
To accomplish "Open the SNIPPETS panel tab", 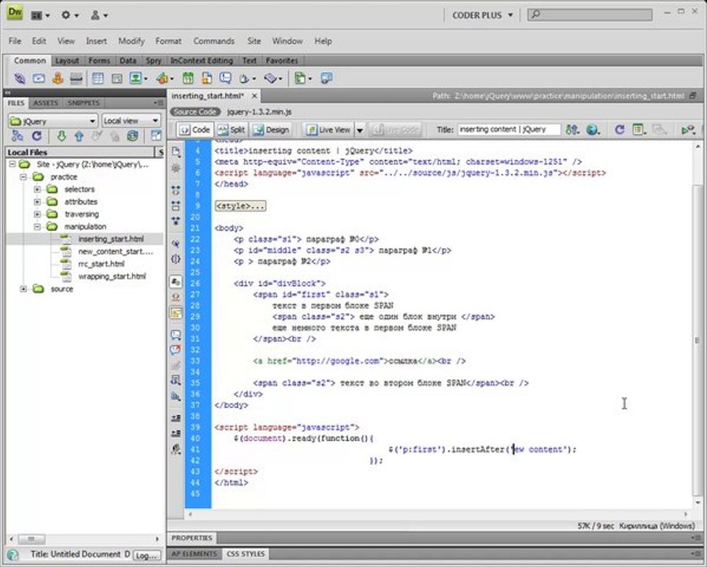I will pos(83,103).
